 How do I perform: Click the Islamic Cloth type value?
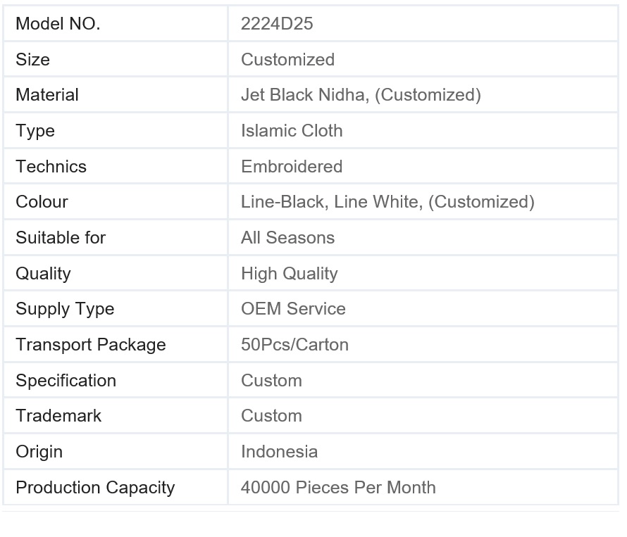click(292, 131)
